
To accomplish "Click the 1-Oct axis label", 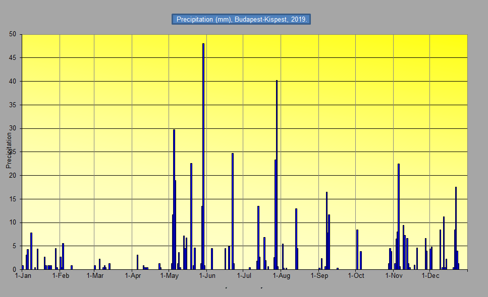I will pos(356,275).
